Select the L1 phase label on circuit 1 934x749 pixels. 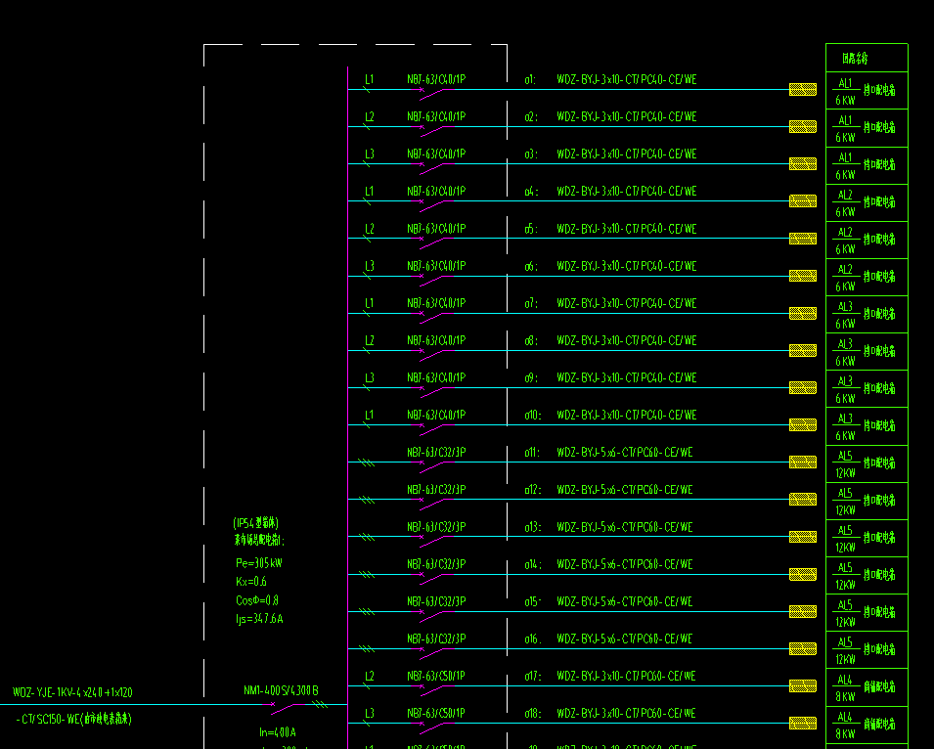pyautogui.click(x=370, y=79)
